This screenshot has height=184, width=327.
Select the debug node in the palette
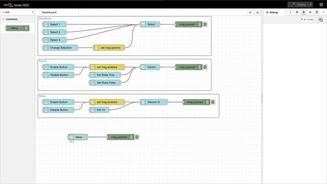click(17, 28)
